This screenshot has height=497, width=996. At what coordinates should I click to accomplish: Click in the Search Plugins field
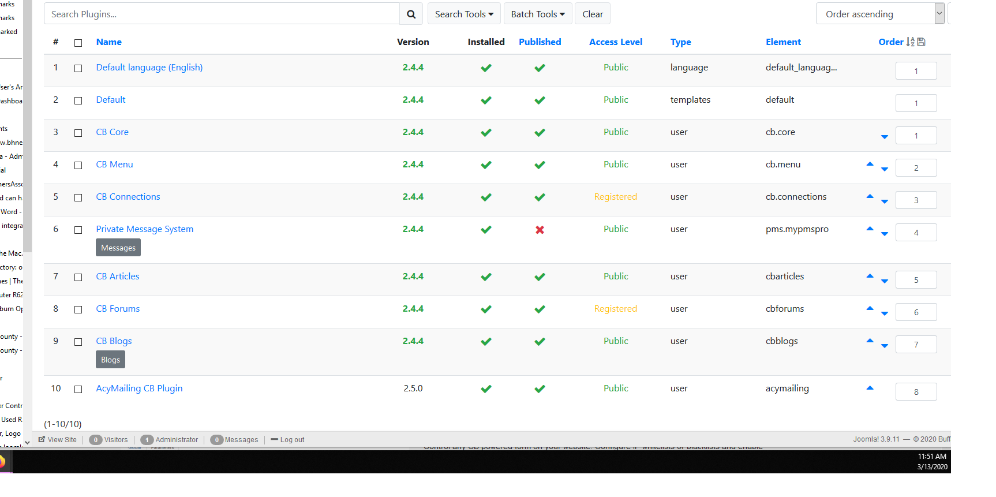click(222, 14)
